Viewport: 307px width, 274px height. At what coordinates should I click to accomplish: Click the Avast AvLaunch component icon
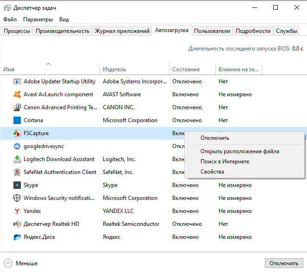point(17,94)
